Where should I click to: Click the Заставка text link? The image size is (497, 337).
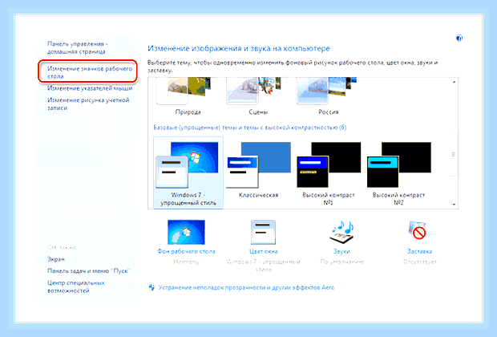click(x=419, y=251)
